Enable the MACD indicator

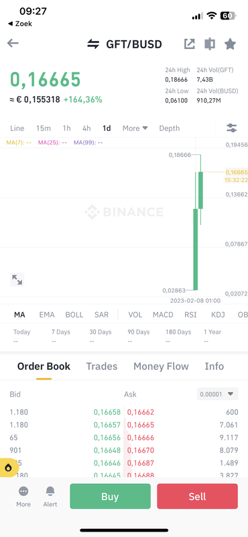tap(163, 315)
